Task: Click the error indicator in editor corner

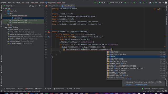Action: (x=155, y=9)
